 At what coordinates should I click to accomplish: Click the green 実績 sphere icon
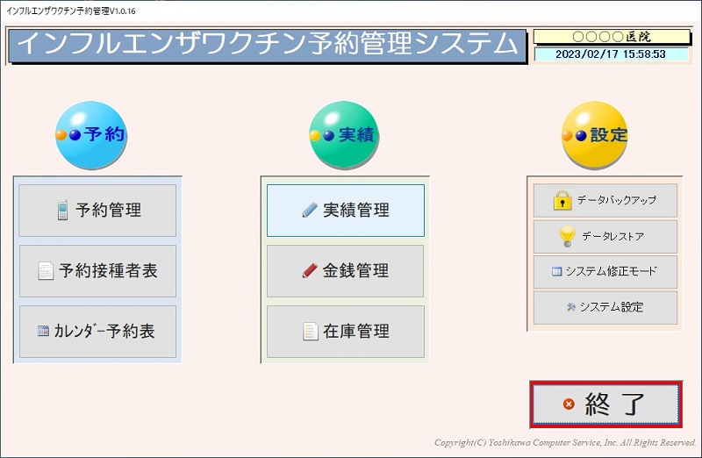(x=344, y=135)
